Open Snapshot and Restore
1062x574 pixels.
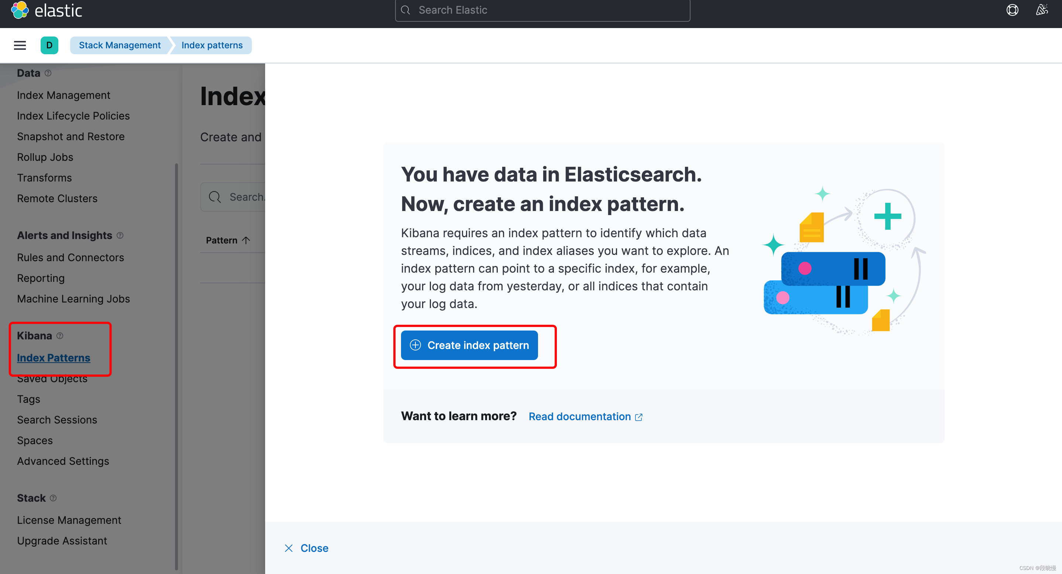click(71, 136)
